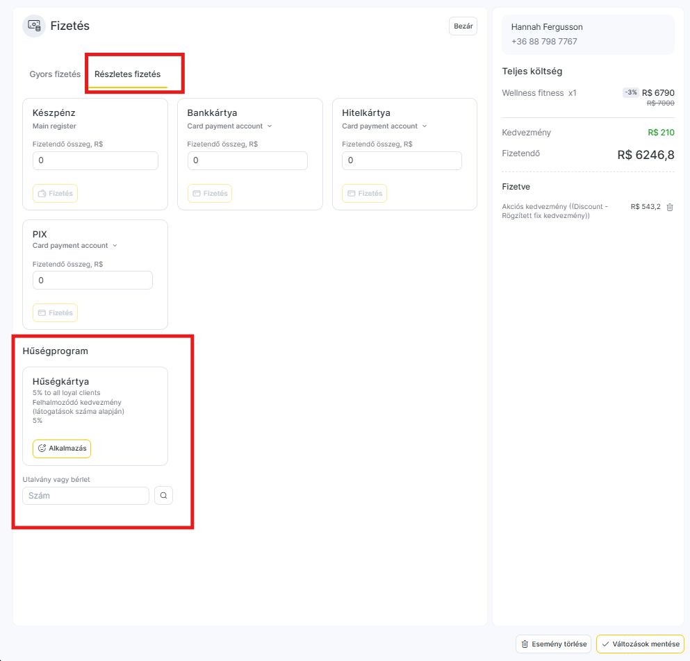The height and width of the screenshot is (661, 690).
Task: Click the Utalvány vagy bérlet number field
Action: point(85,496)
